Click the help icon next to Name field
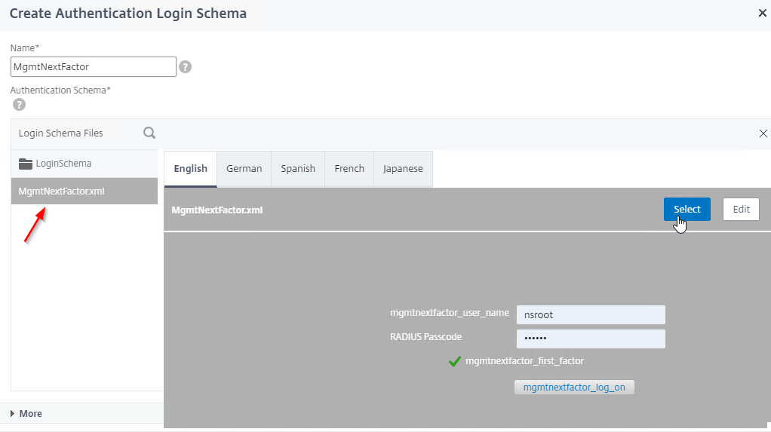 pyautogui.click(x=185, y=67)
